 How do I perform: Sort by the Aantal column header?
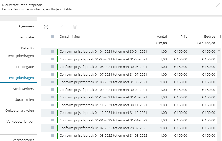(x=162, y=37)
